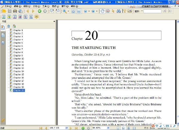
Task: Click the highlight text annotation tool
Action: pyautogui.click(x=9, y=17)
